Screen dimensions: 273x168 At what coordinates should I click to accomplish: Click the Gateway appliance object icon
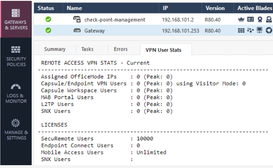77,31
